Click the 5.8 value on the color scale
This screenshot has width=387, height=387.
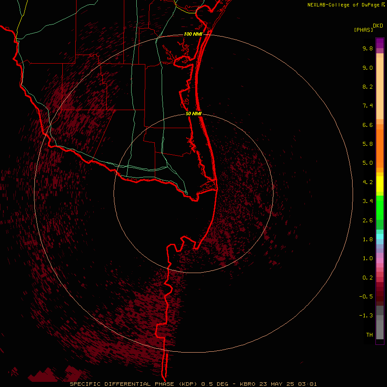click(x=368, y=144)
